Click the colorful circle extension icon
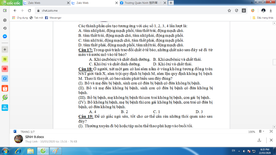276x155 pixels. coord(253,10)
